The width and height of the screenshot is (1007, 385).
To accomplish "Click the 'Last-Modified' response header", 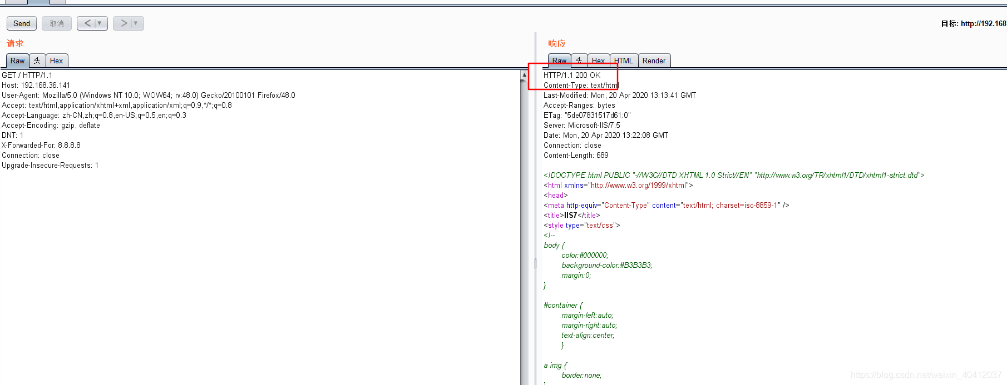I will click(620, 95).
